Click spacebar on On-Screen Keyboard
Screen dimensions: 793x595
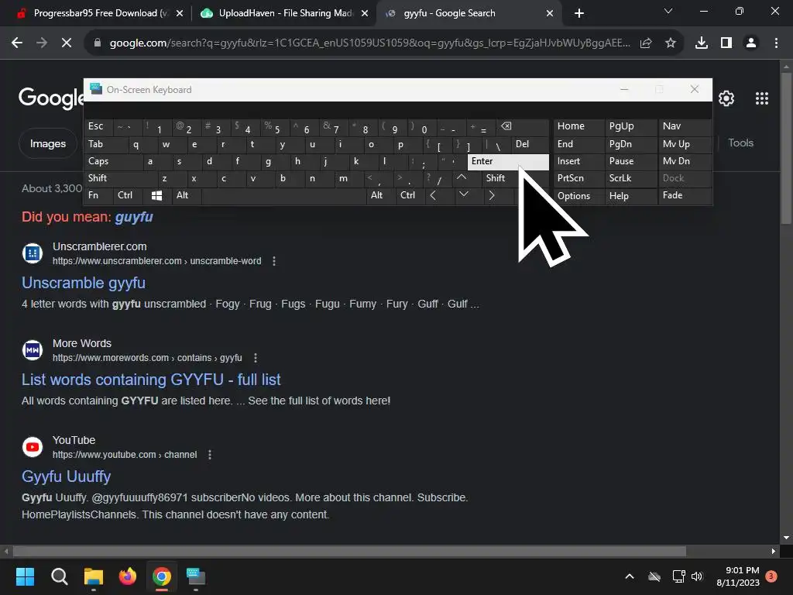[x=284, y=195]
